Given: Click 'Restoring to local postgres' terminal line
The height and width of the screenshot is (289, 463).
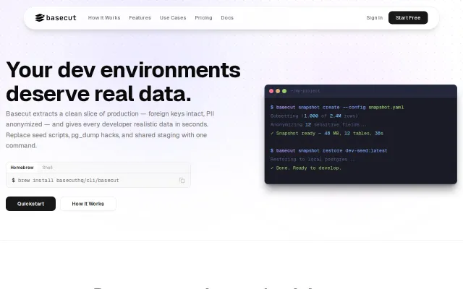Looking at the screenshot, I should [x=313, y=159].
